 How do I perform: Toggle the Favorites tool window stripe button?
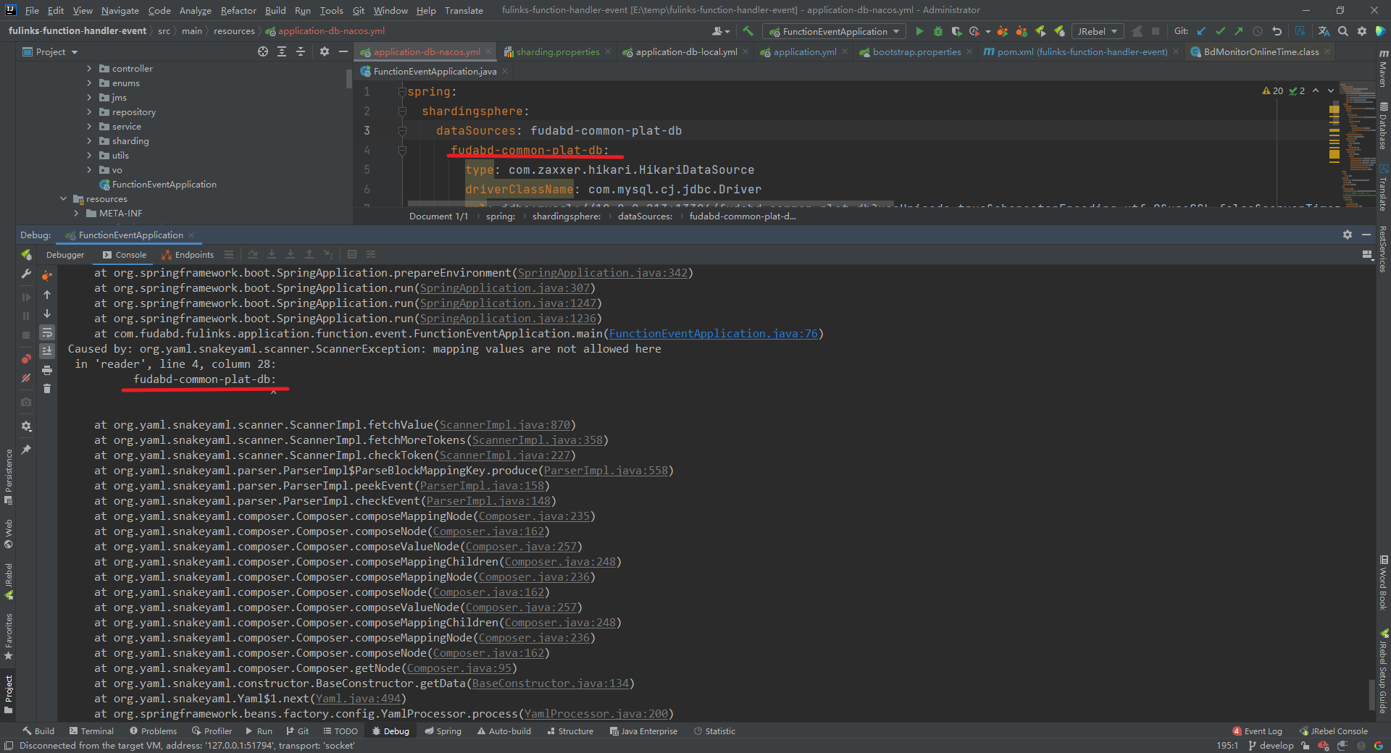9,637
